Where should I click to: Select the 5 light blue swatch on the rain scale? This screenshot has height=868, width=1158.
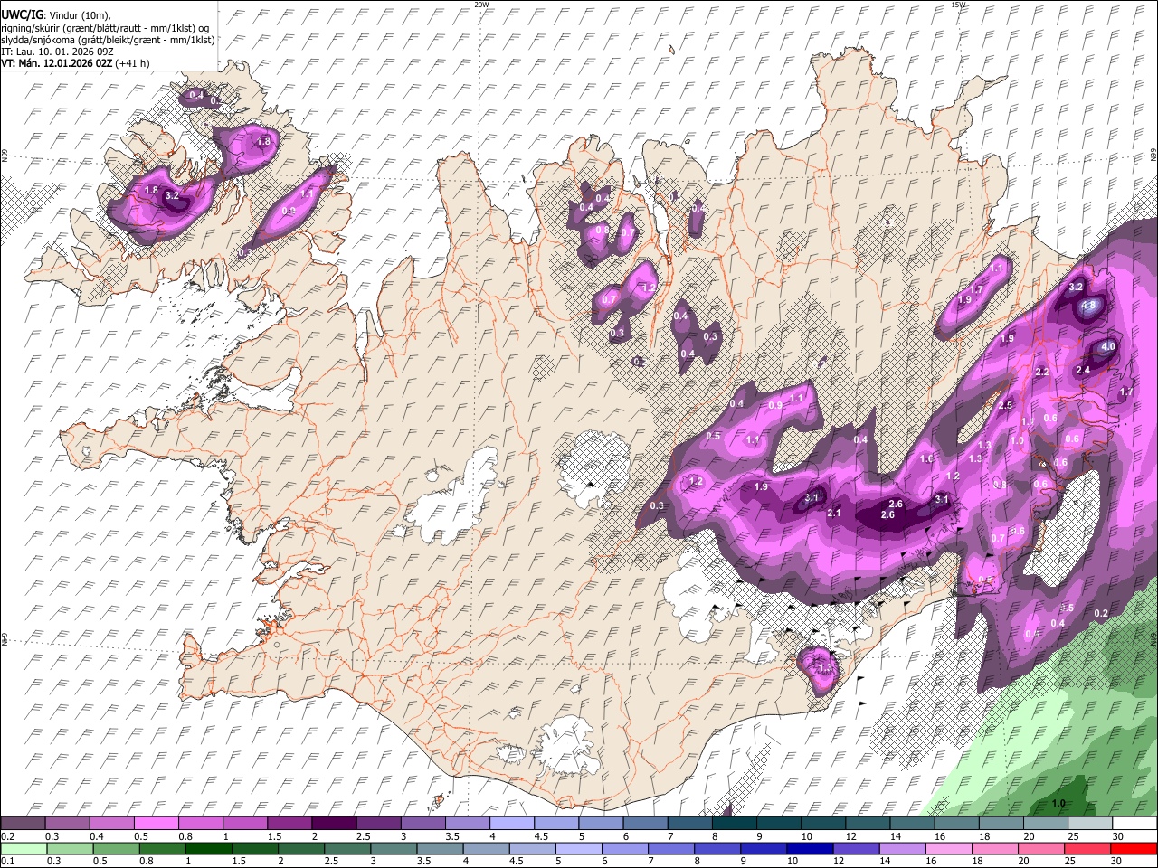pyautogui.click(x=579, y=848)
